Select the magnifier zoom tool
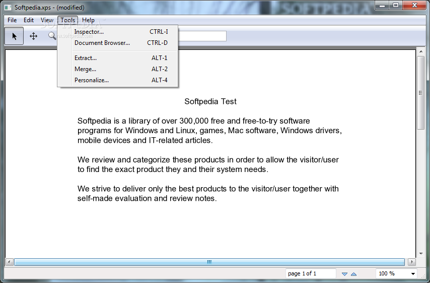Image resolution: width=430 pixels, height=283 pixels. pyautogui.click(x=52, y=36)
